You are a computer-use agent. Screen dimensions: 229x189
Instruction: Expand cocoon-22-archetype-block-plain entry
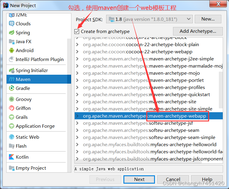tap(77, 44)
